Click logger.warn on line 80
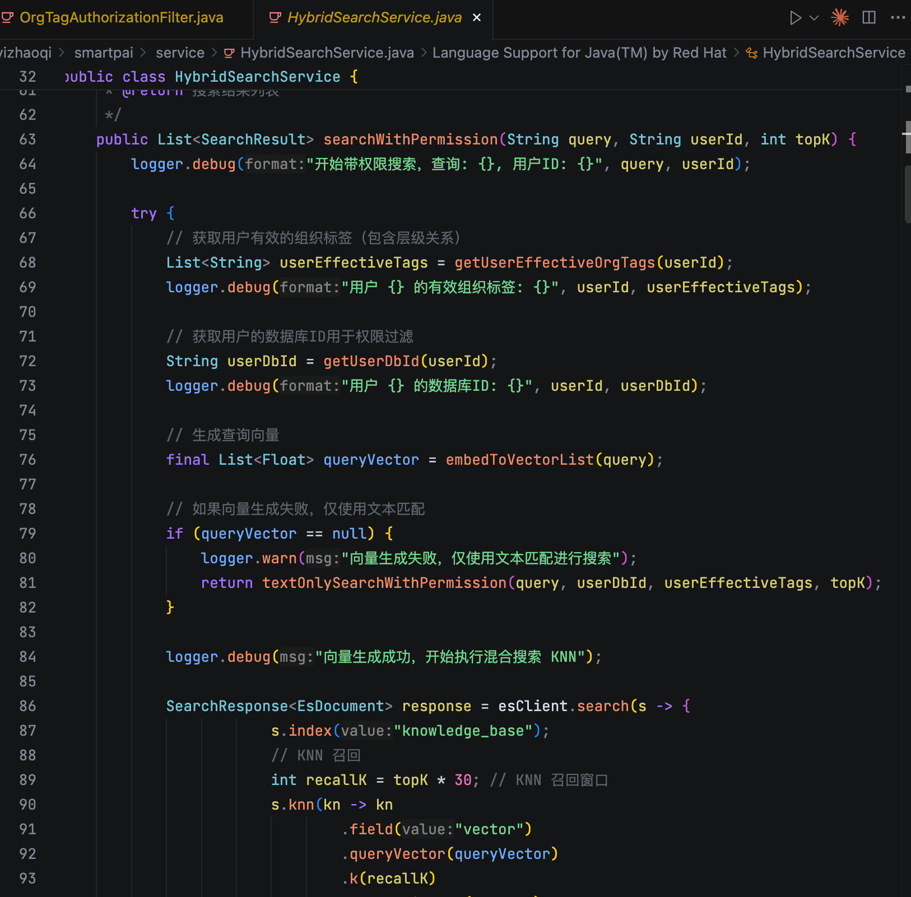Screen dimensions: 911x897 (249, 558)
